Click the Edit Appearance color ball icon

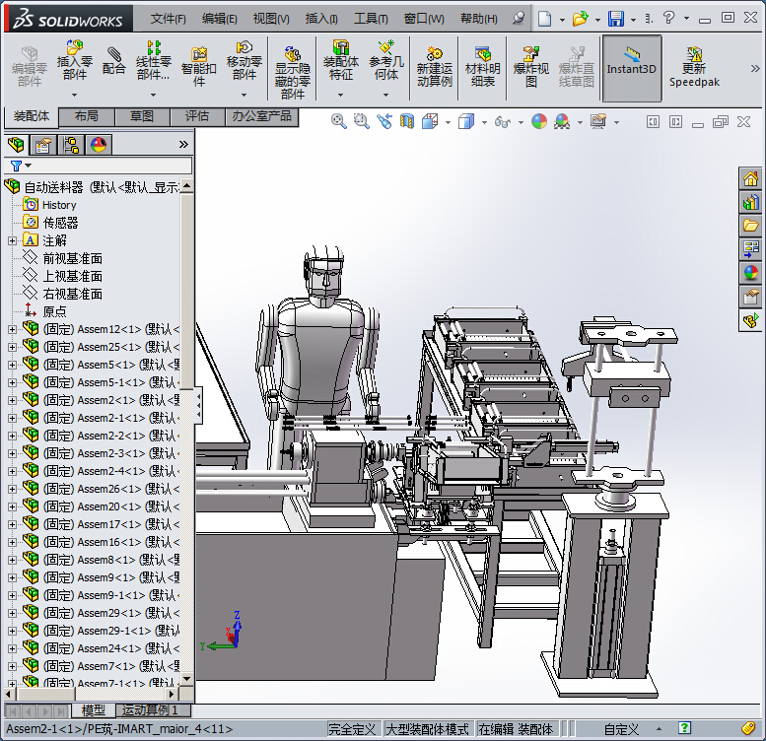tap(539, 120)
